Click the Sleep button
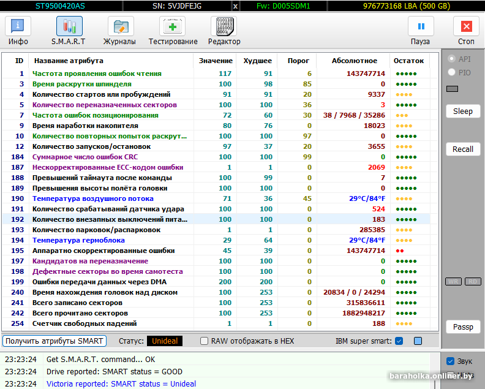 (x=463, y=111)
